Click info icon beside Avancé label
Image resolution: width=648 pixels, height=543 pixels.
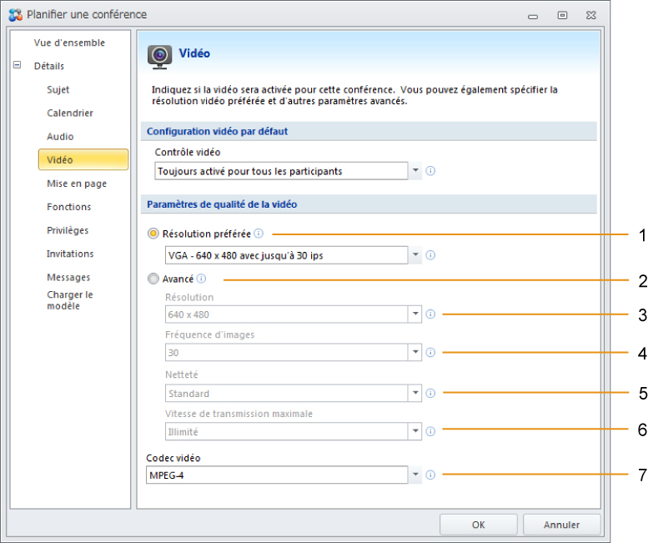point(201,279)
